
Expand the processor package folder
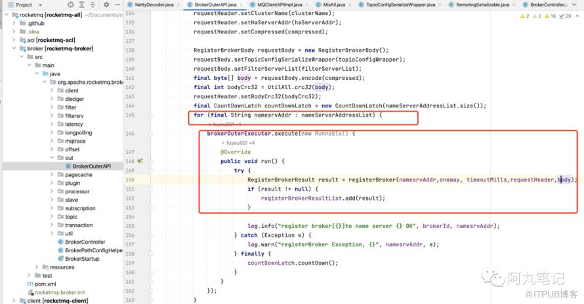[x=52, y=191]
